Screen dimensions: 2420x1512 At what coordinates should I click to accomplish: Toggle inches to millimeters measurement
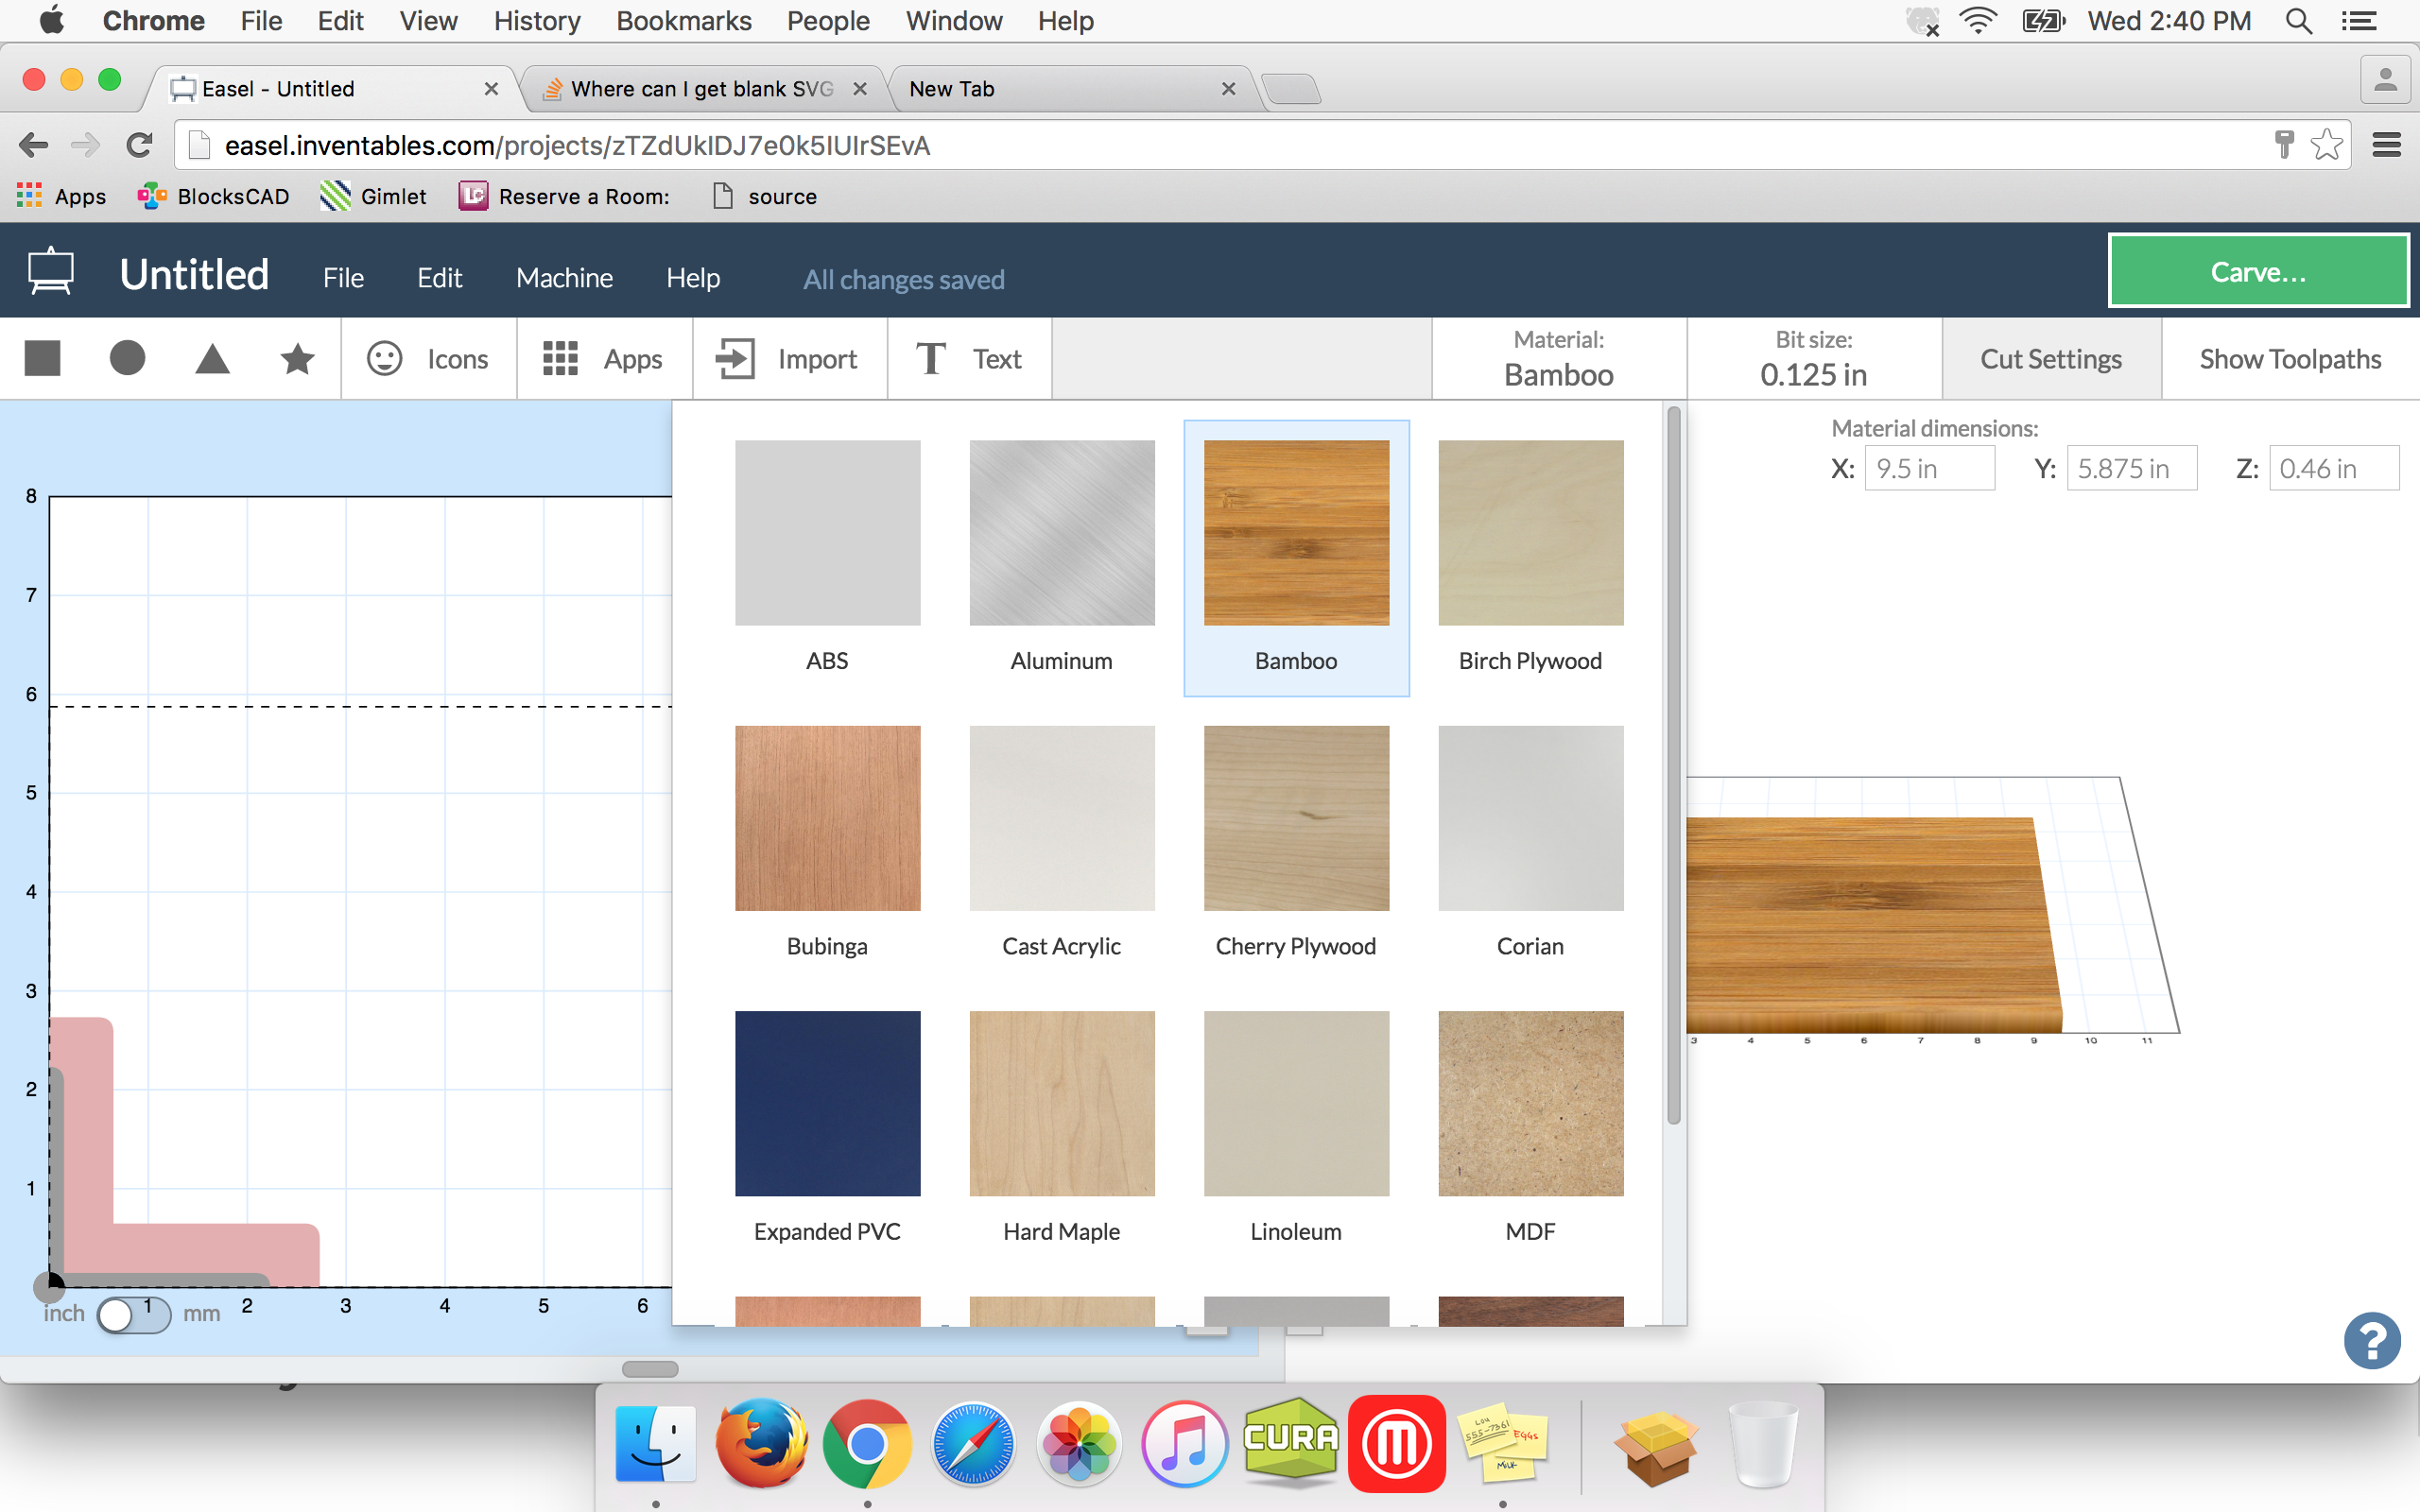coord(129,1317)
